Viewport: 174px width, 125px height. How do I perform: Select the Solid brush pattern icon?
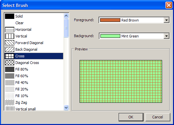10,16
